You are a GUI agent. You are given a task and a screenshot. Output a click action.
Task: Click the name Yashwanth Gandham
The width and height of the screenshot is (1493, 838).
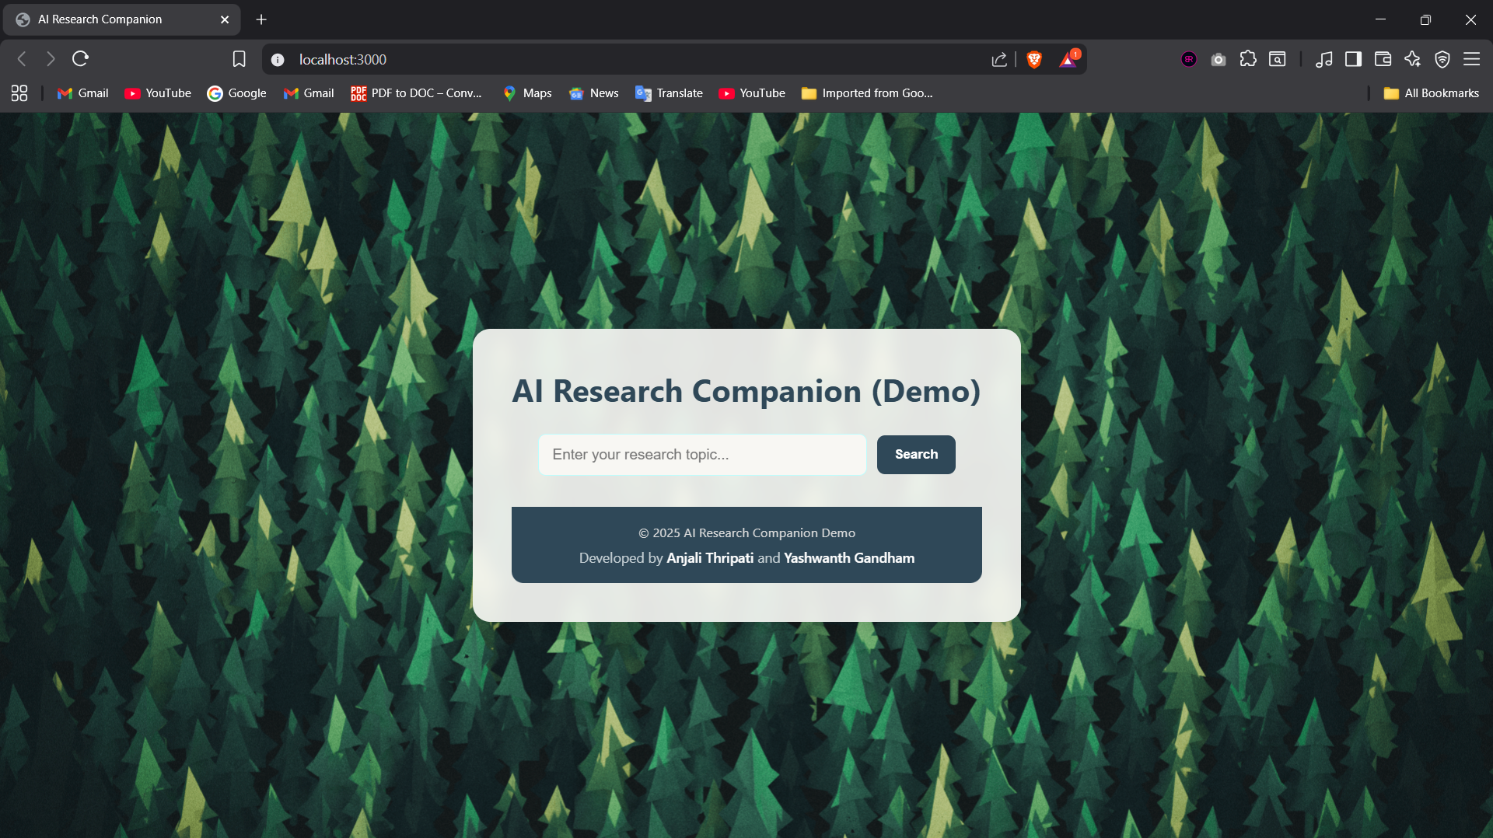coord(849,558)
